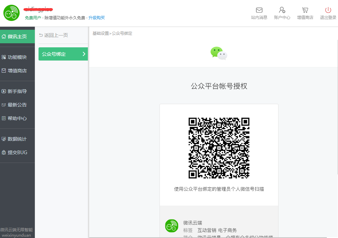Screen dimensions: 338x238
Task: Open 最新公告 sidebar item
Action: pyautogui.click(x=17, y=105)
